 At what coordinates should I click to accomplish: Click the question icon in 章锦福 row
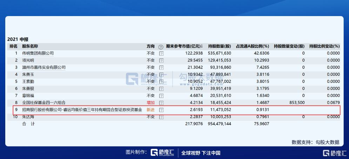[161, 96]
